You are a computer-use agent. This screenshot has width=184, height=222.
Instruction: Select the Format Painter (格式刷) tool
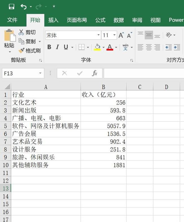pos(22,51)
